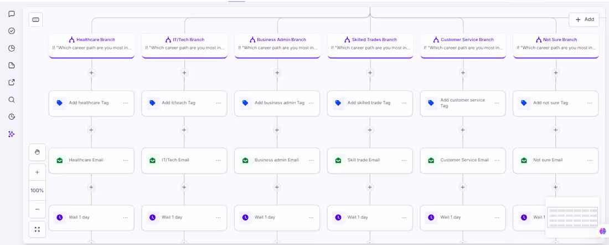
Task: Click the purple sparkle AI sidebar icon
Action: 12,134
